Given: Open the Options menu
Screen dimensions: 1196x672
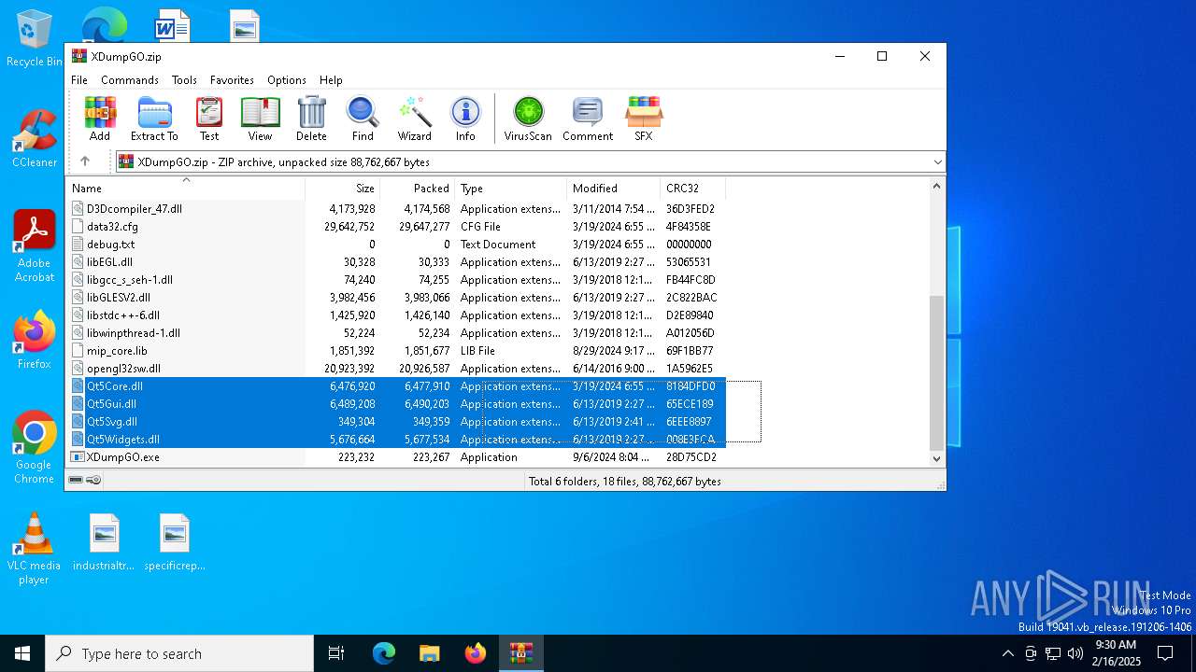Looking at the screenshot, I should click(287, 80).
